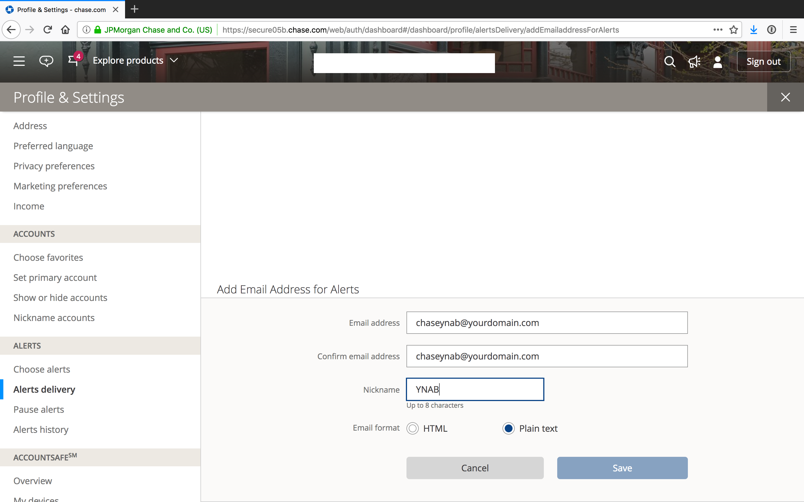This screenshot has width=804, height=502.
Task: Open the Firefox application menu
Action: pyautogui.click(x=793, y=30)
